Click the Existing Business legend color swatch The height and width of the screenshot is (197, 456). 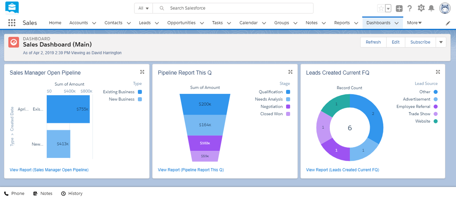(140, 92)
